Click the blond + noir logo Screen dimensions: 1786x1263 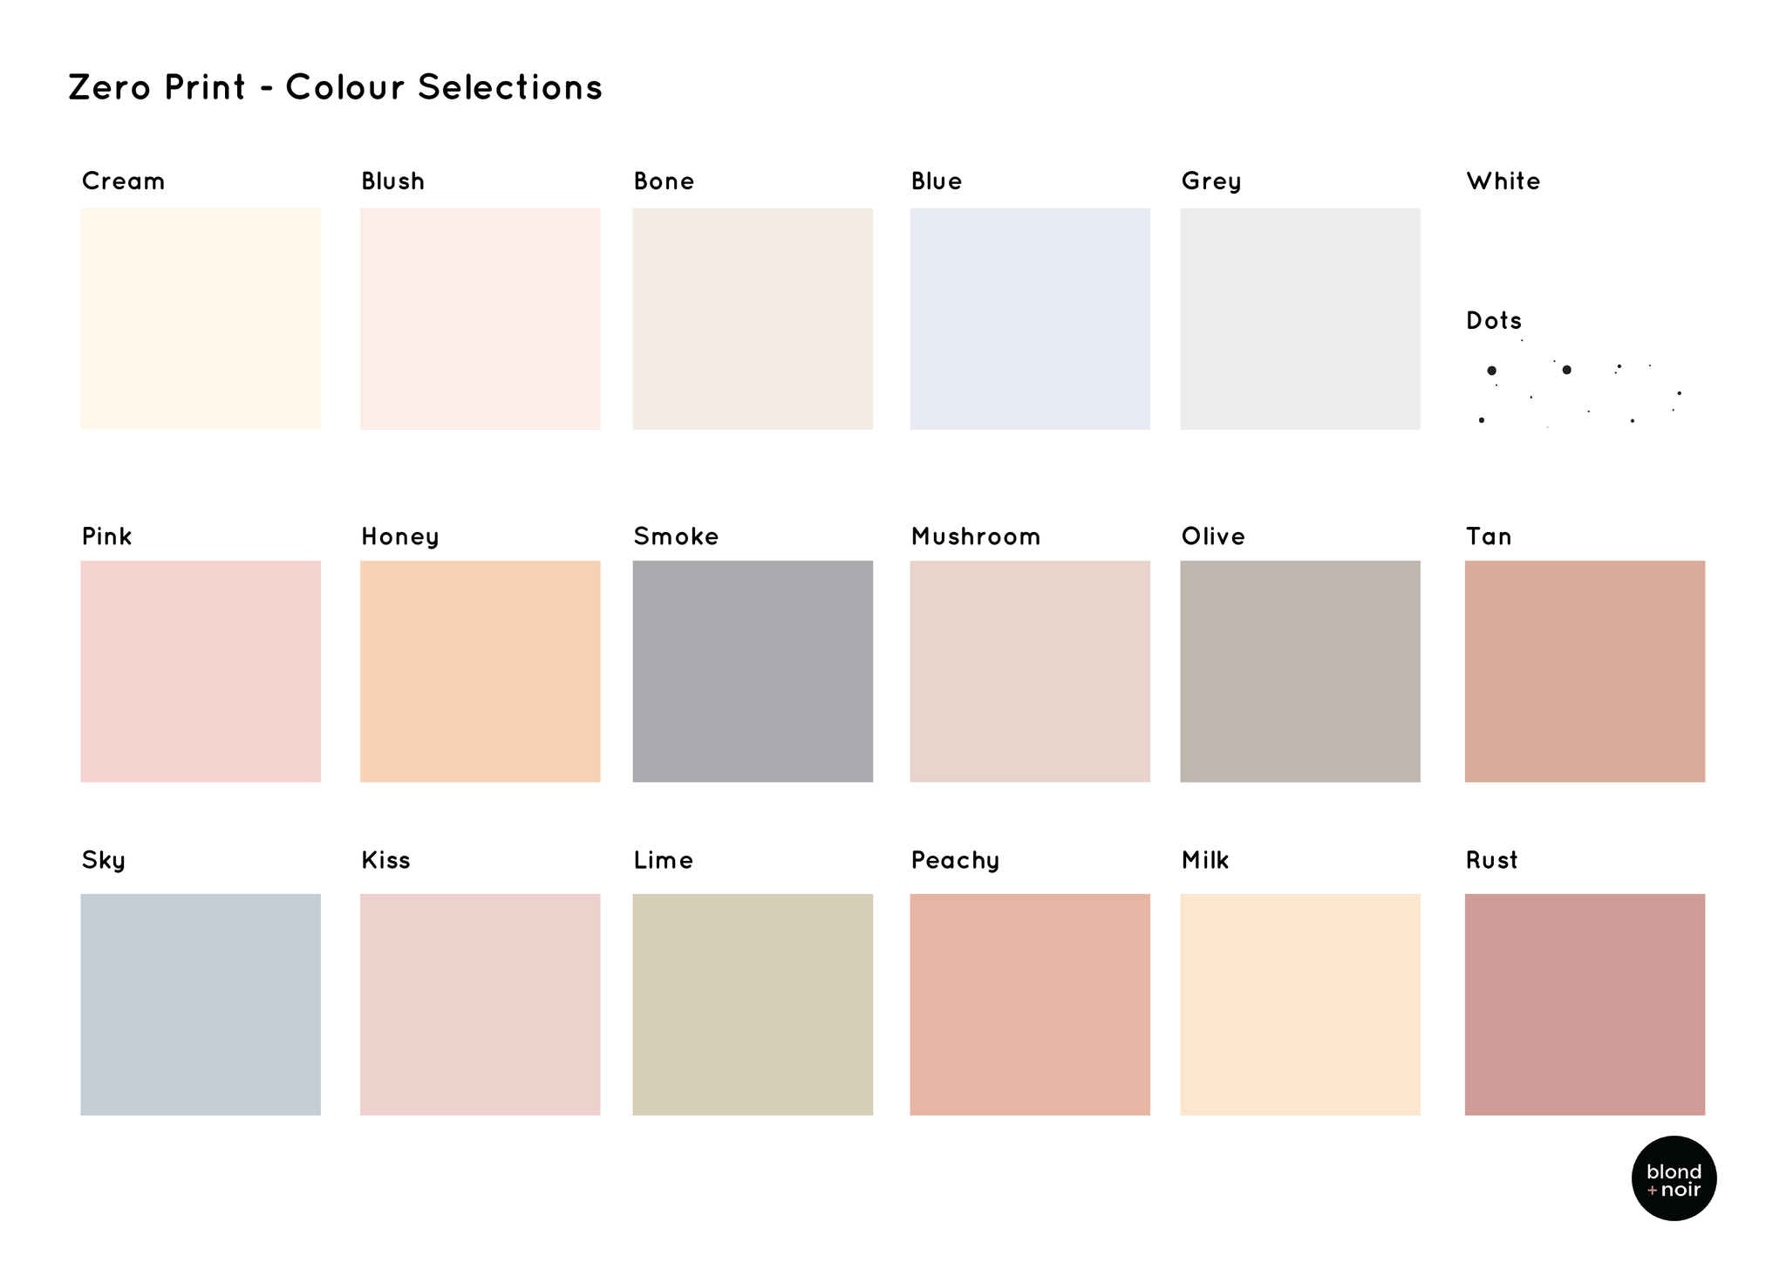tap(1674, 1178)
